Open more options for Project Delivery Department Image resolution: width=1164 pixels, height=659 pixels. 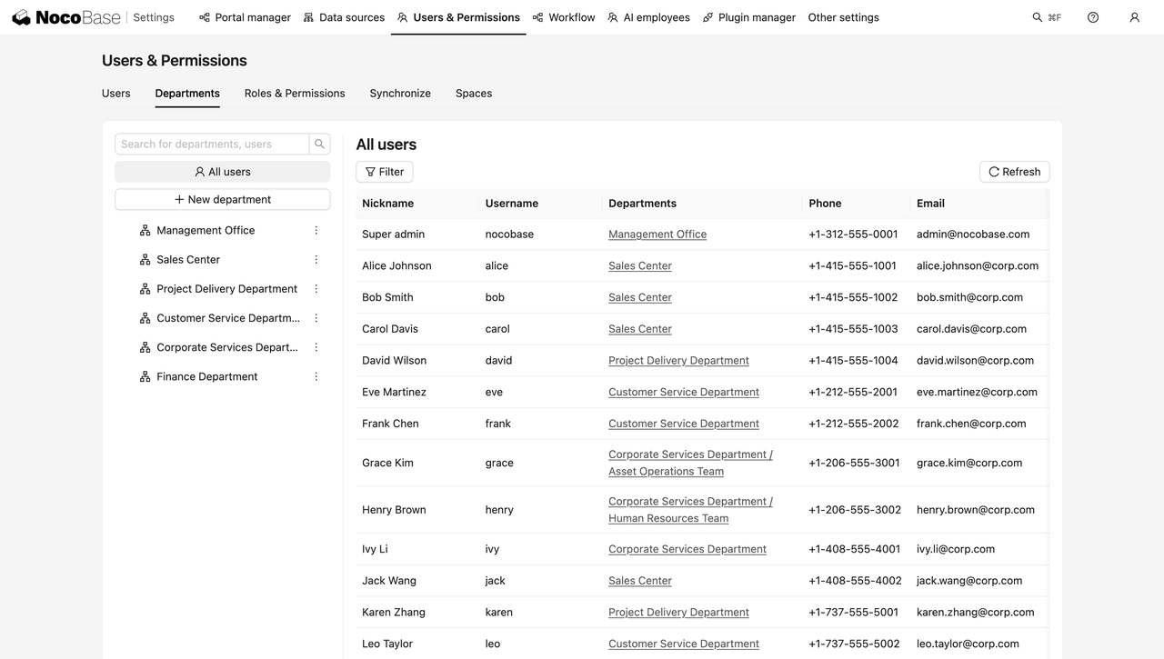(316, 289)
